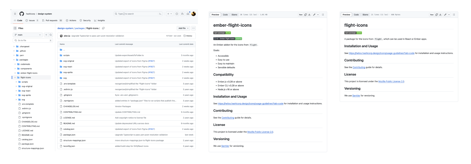
Task: Expand the ember-flight-icons folder in tree
Action: point(15,73)
